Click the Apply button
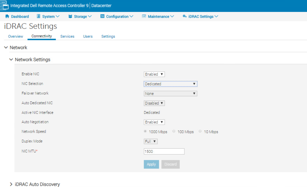This screenshot has height=187, width=307. click(x=151, y=164)
